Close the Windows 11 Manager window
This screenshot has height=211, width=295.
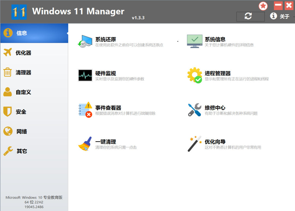coord(289,6)
